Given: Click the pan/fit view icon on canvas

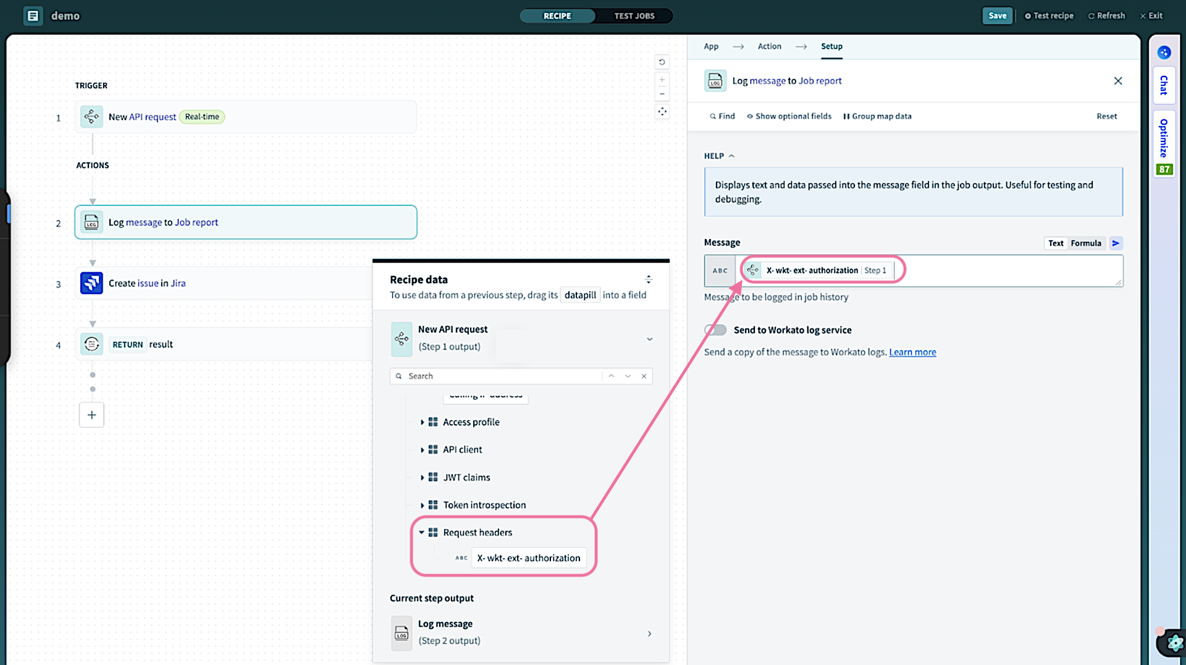Looking at the screenshot, I should tap(662, 111).
